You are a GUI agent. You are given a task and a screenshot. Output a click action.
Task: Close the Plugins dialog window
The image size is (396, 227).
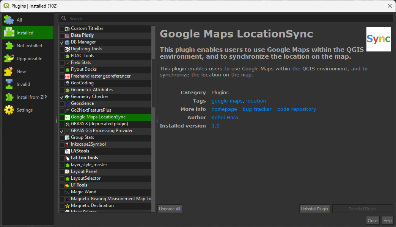390,6
